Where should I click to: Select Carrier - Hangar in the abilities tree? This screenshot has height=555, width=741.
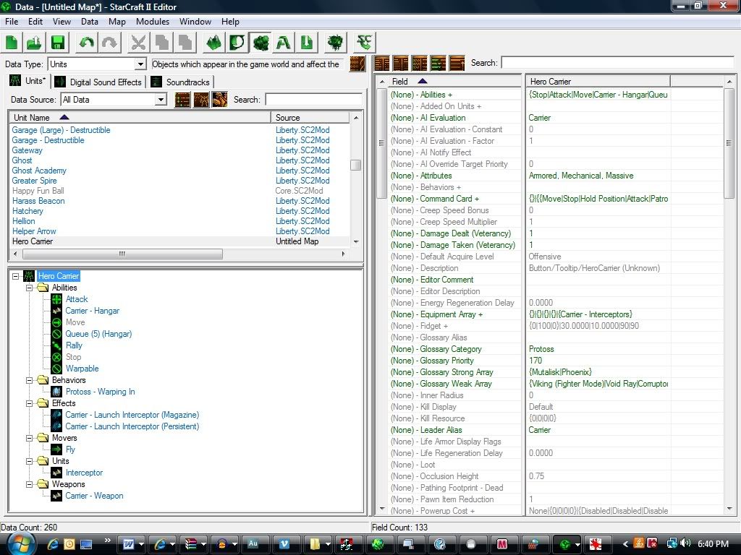tap(92, 311)
